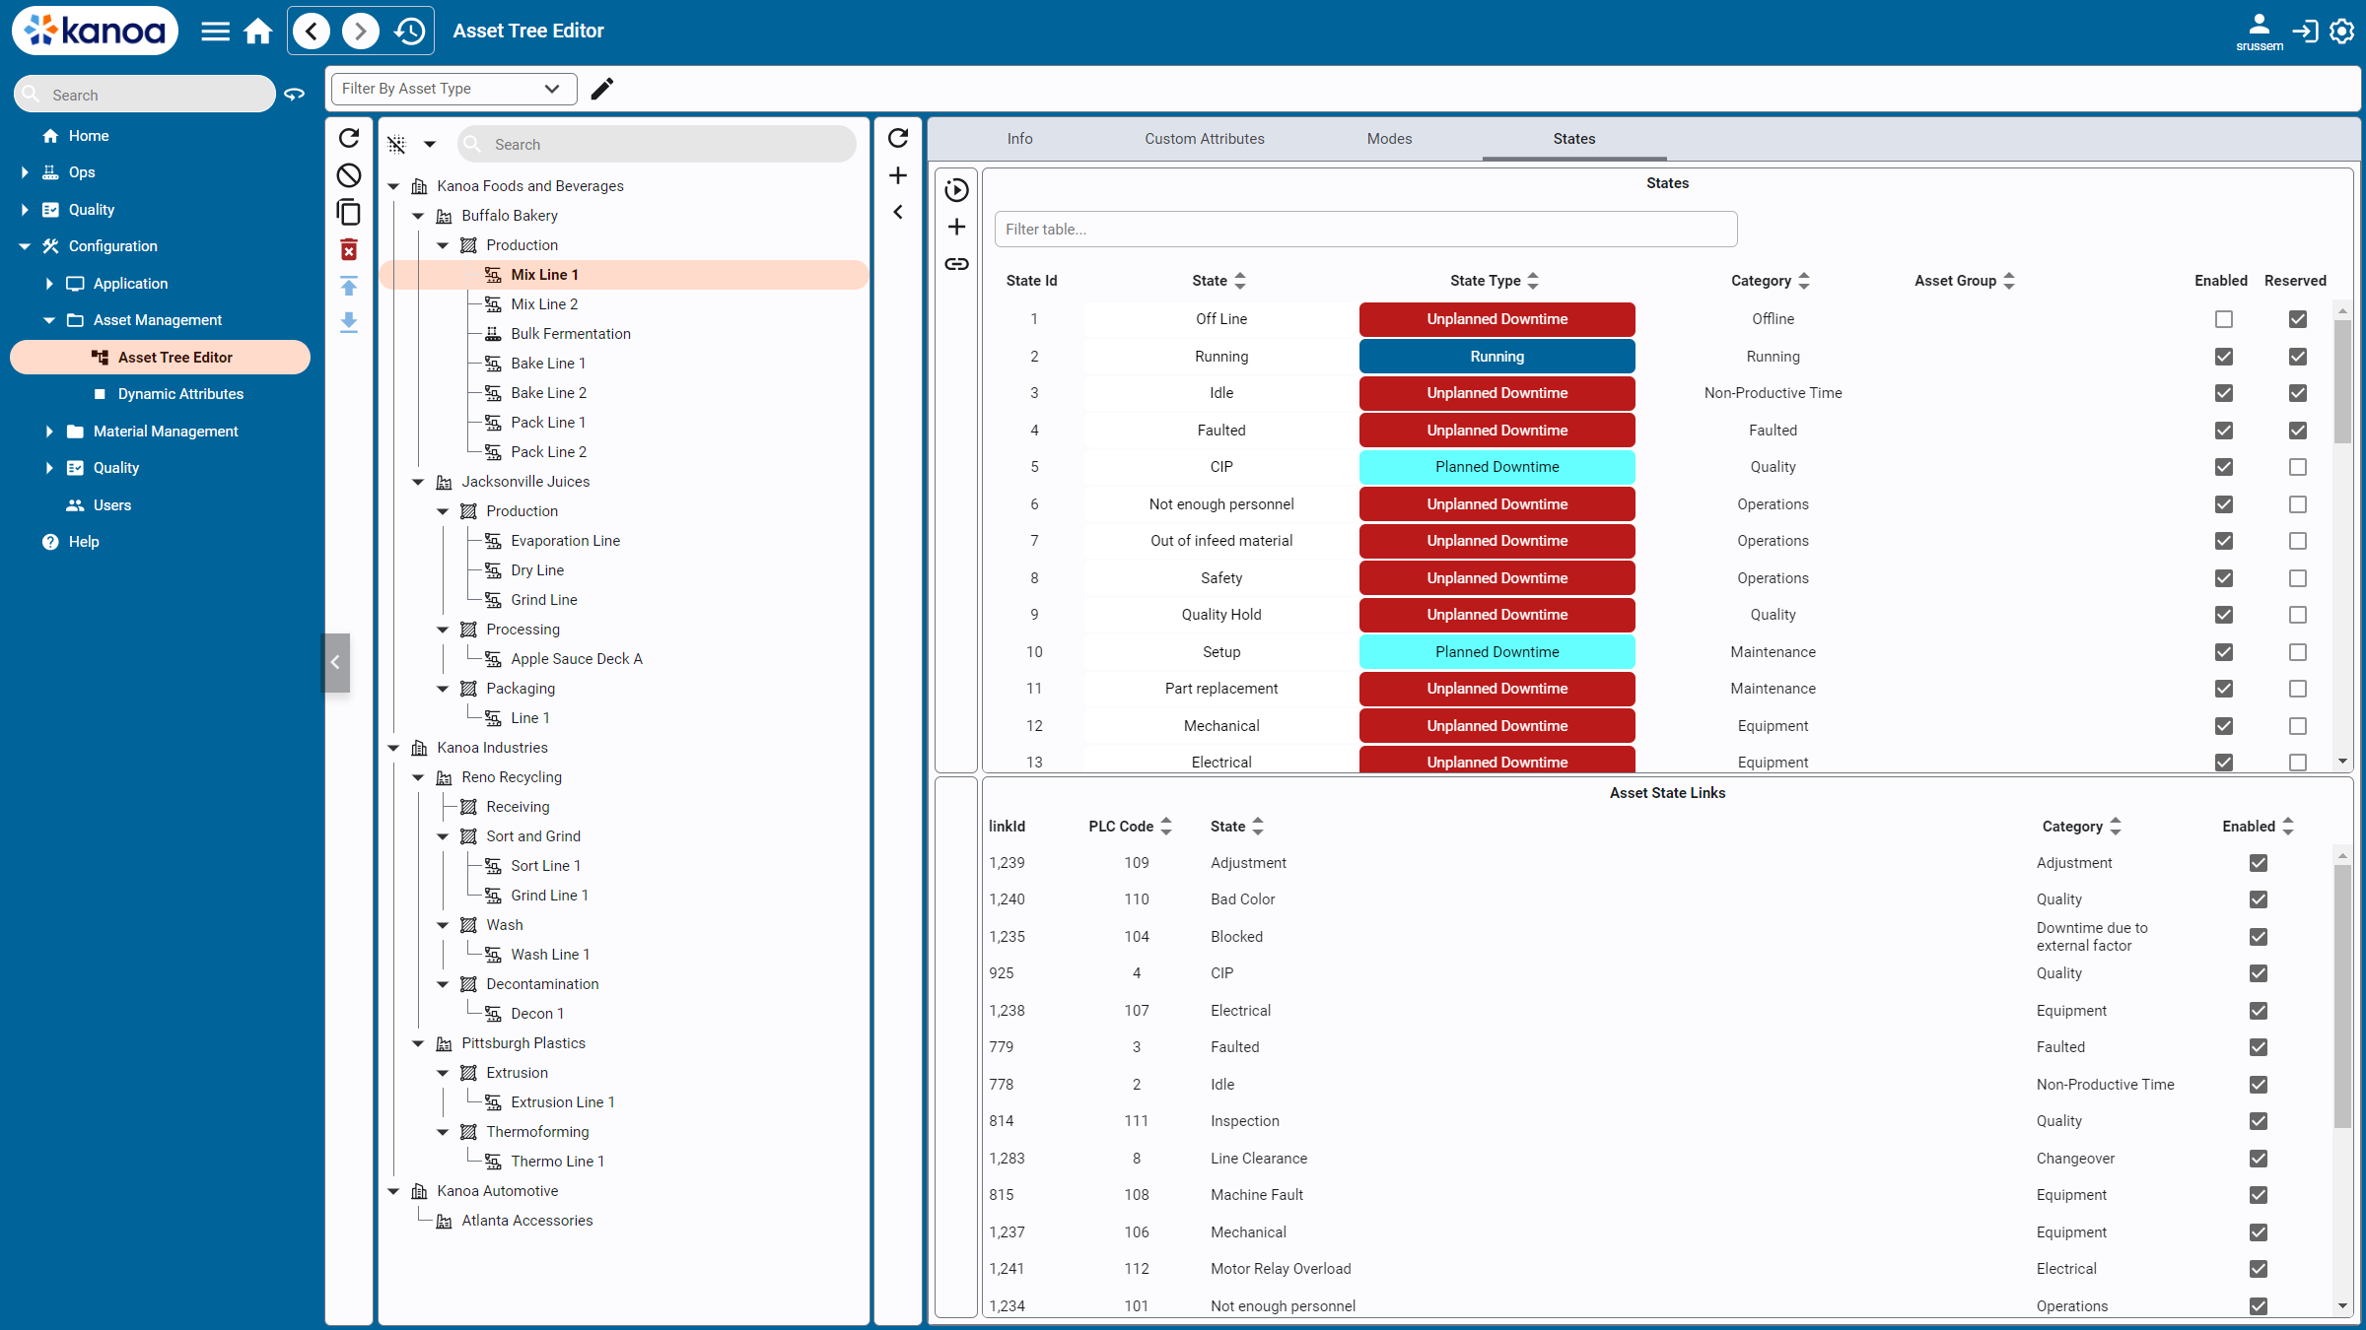Viewport: 2366px width, 1330px height.
Task: Click the cancel circle-slash icon
Action: click(349, 175)
